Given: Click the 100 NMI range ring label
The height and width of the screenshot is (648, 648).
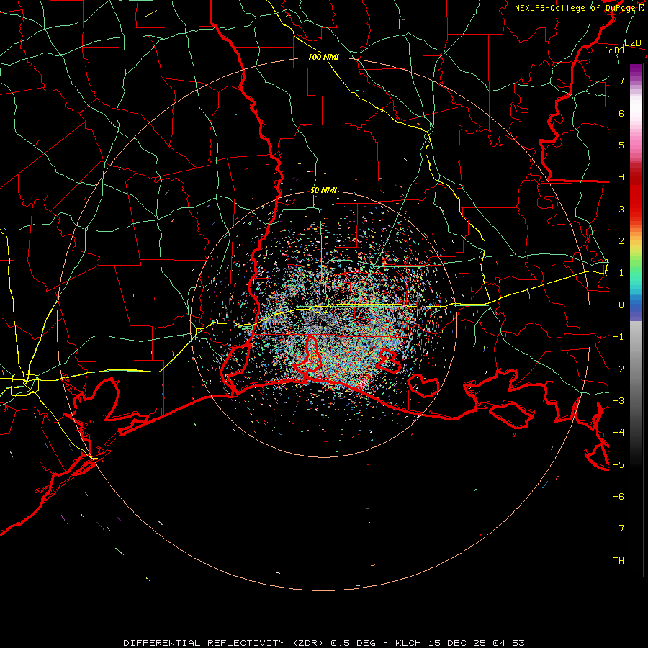Looking at the screenshot, I should pos(323,57).
